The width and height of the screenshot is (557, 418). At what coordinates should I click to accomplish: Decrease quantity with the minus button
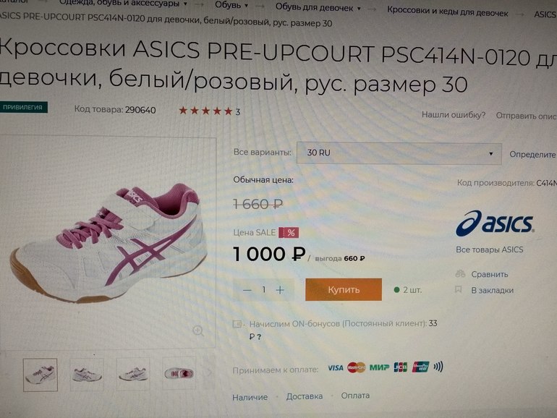(x=247, y=291)
